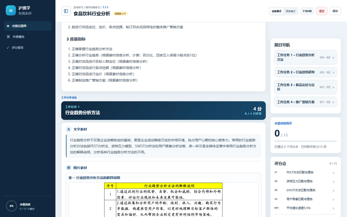The width and height of the screenshot is (347, 217).
Task: Click the "题目导航" panel heading
Action: point(282,45)
